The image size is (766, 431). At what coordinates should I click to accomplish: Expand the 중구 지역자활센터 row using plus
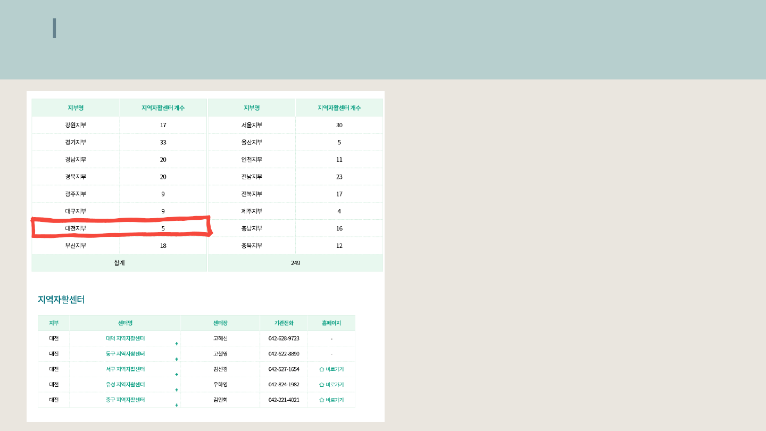click(177, 405)
